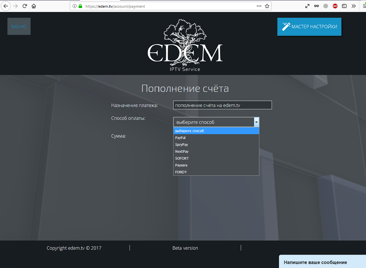This screenshot has height=268, width=366.
Task: Open the МЕНЮ button
Action: pos(19,26)
